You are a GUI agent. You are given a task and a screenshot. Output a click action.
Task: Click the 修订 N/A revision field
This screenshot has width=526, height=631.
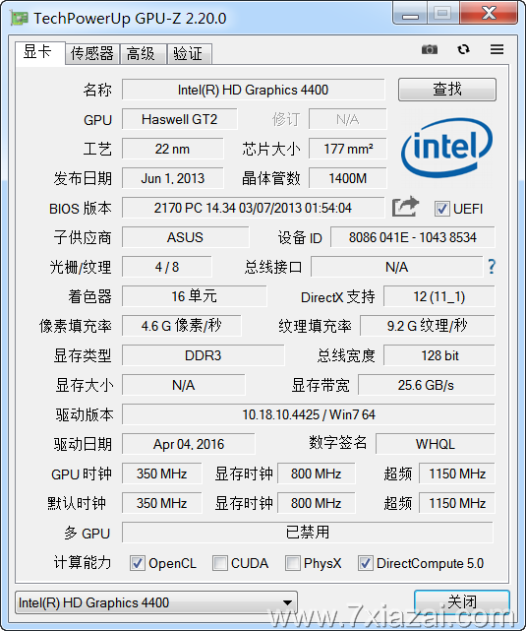(x=348, y=119)
